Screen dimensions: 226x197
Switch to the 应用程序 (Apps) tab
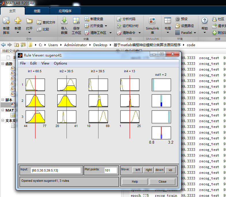(x=65, y=11)
